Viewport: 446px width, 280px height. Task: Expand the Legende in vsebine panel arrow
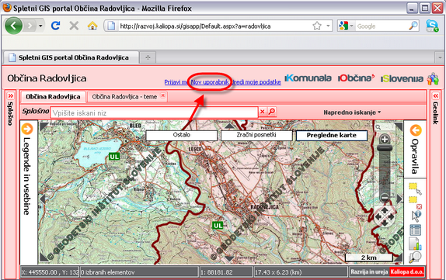coord(27,129)
